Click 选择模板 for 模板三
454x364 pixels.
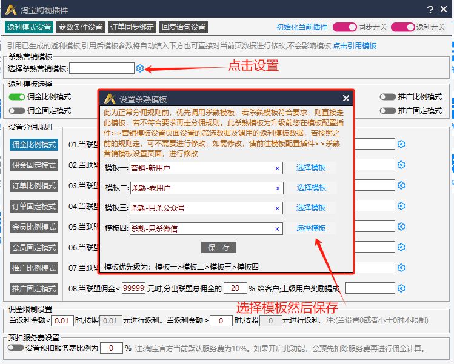pos(311,208)
